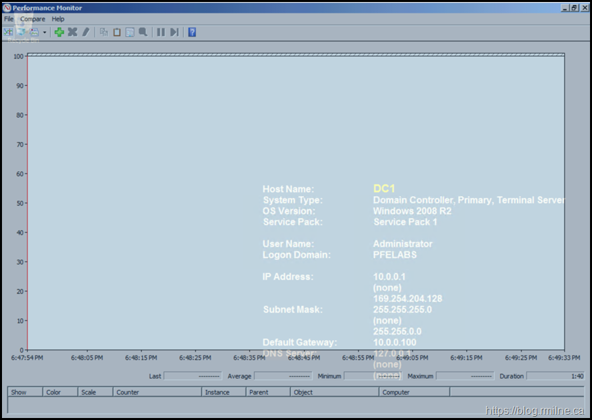This screenshot has height=420, width=592.
Task: Click the Duration value field
Action: [555, 376]
